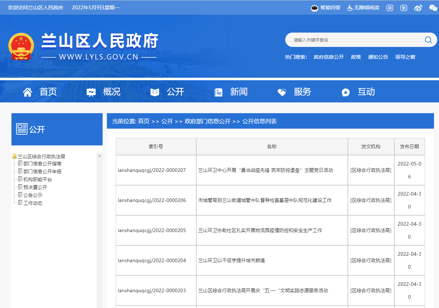Open the 首页 navigation menu
The height and width of the screenshot is (308, 439).
(48, 92)
